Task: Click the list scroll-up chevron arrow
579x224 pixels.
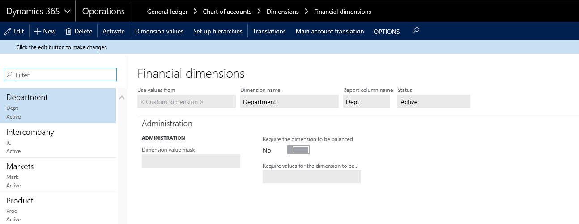Action: (x=122, y=98)
